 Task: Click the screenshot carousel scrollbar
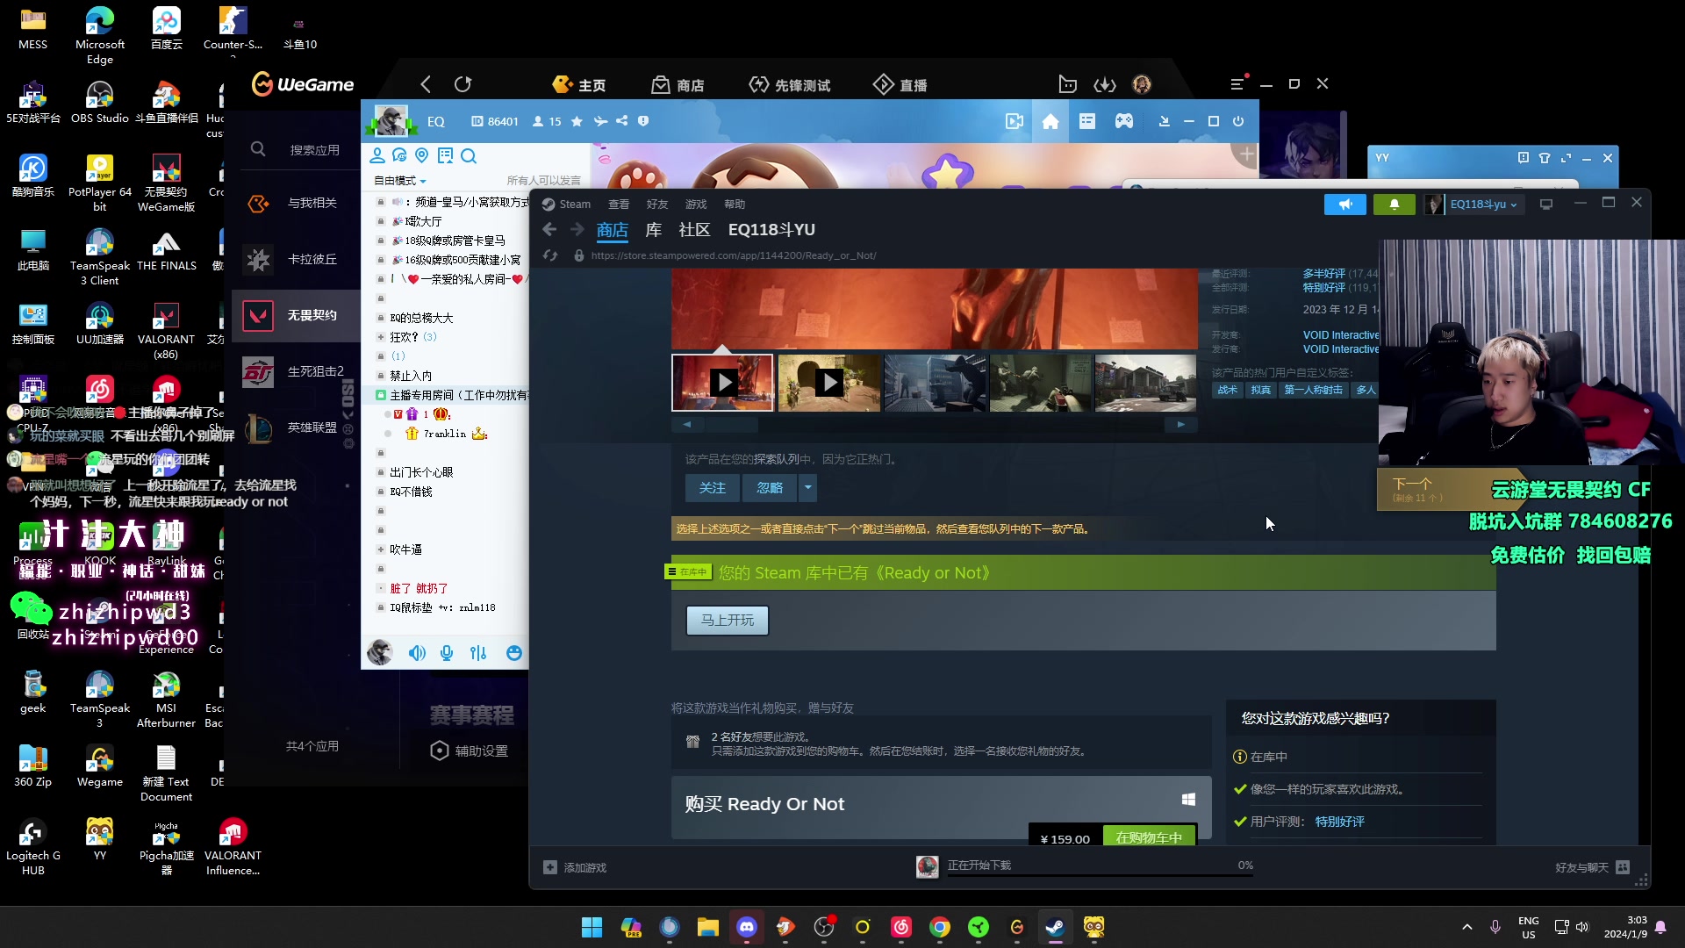732,425
